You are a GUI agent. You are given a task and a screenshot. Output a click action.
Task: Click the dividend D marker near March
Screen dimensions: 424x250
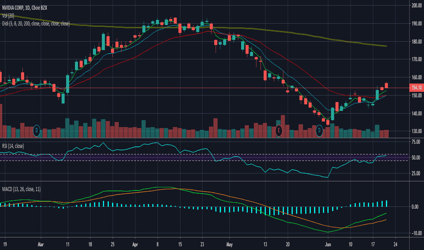[36, 131]
